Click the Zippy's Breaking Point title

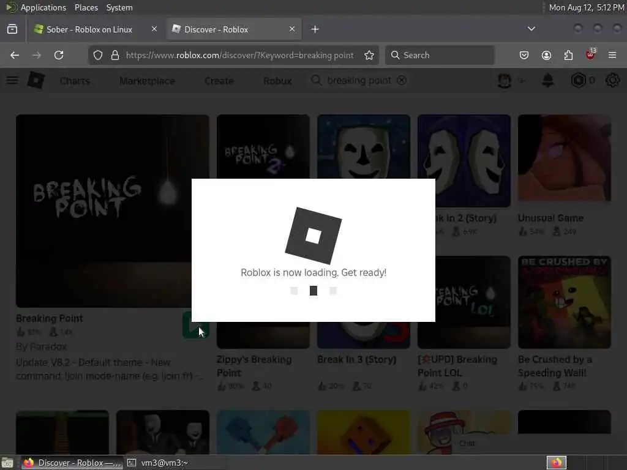[x=254, y=366]
